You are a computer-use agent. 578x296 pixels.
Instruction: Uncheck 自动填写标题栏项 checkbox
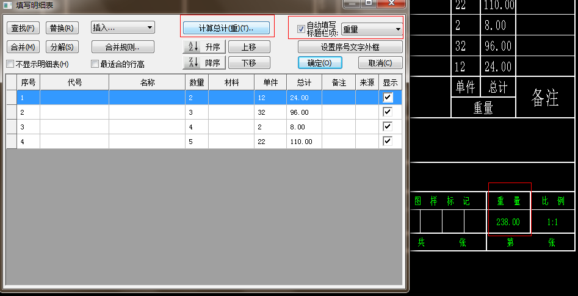coord(300,29)
